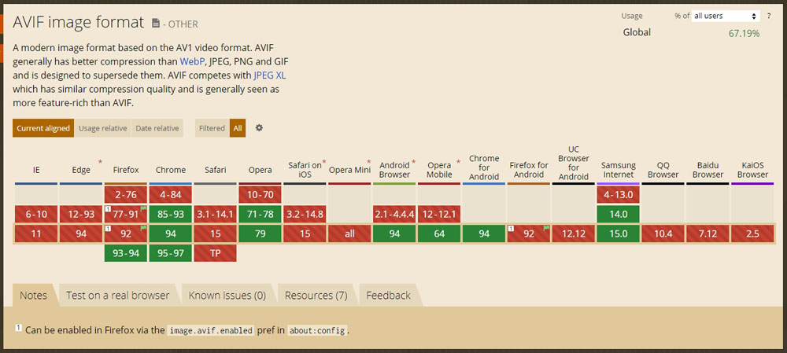The height and width of the screenshot is (353, 787).
Task: Click the Opera Mini column header
Action: click(x=349, y=170)
